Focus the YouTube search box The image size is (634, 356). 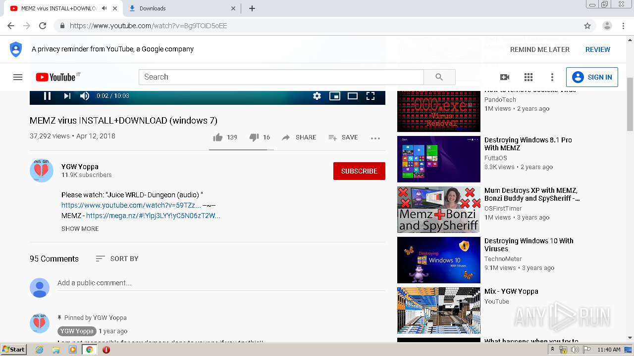point(281,77)
